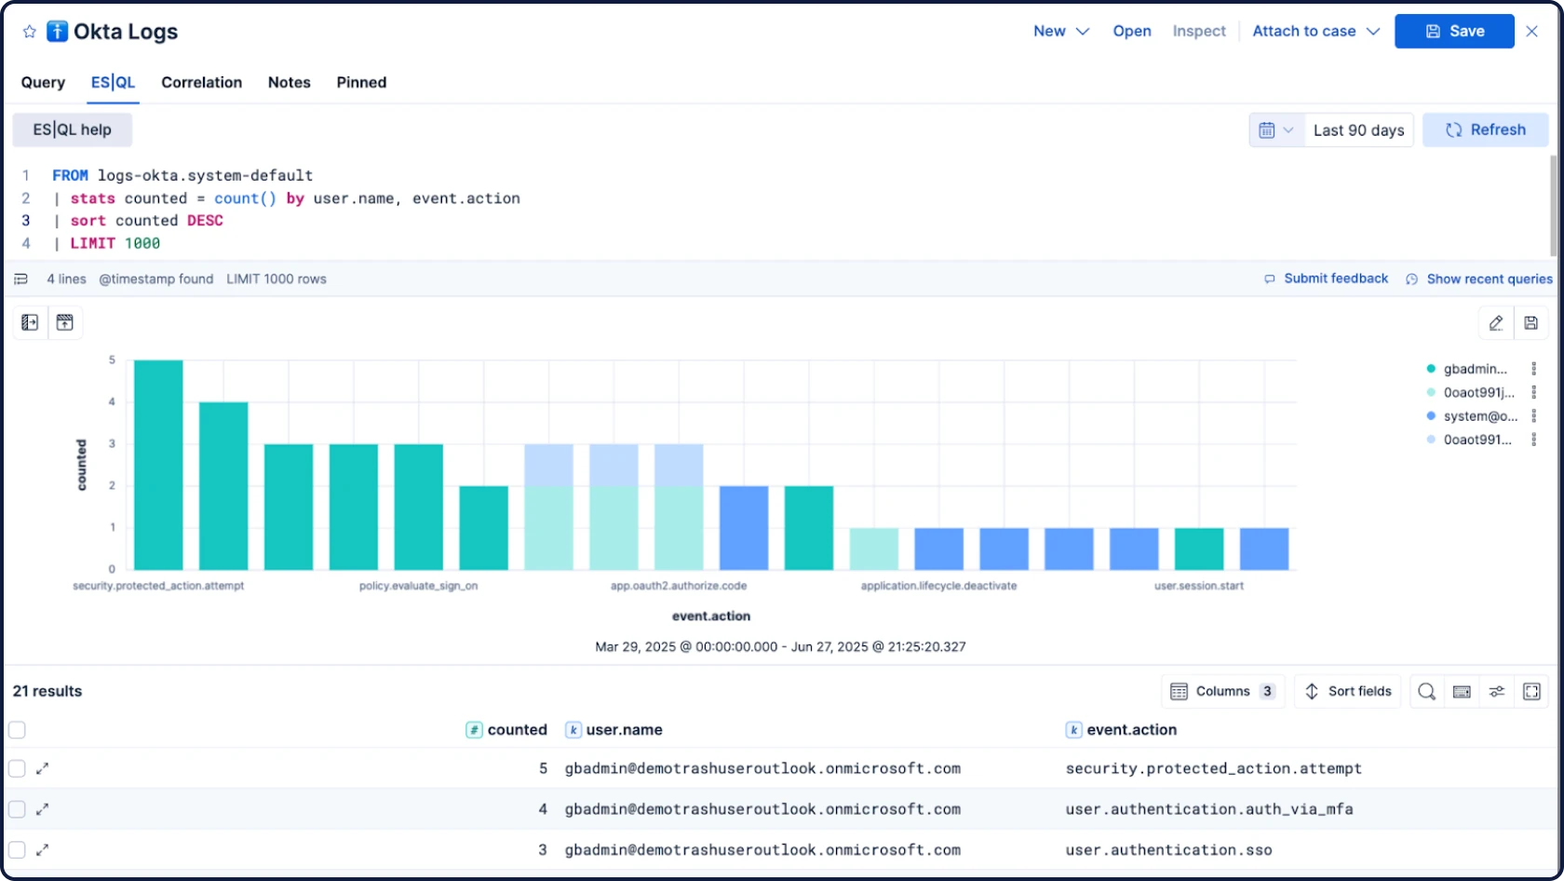Click the '21 results' text

pyautogui.click(x=47, y=691)
